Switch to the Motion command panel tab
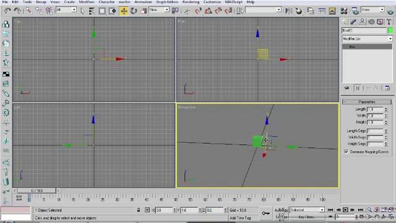Viewport: 396px width, 223px height. (371, 22)
